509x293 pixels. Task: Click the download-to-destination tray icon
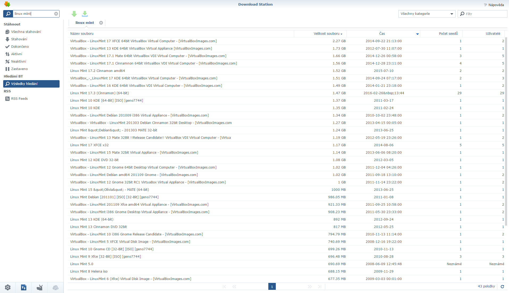click(x=85, y=14)
